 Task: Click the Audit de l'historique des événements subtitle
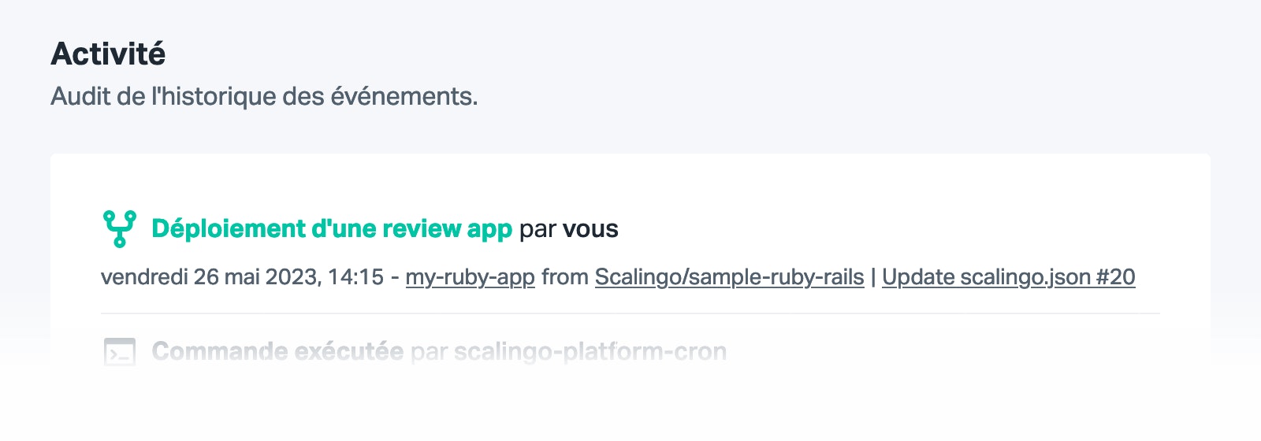pos(265,96)
